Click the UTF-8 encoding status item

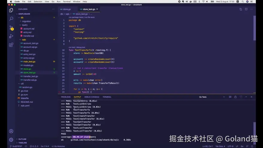pos(230,146)
